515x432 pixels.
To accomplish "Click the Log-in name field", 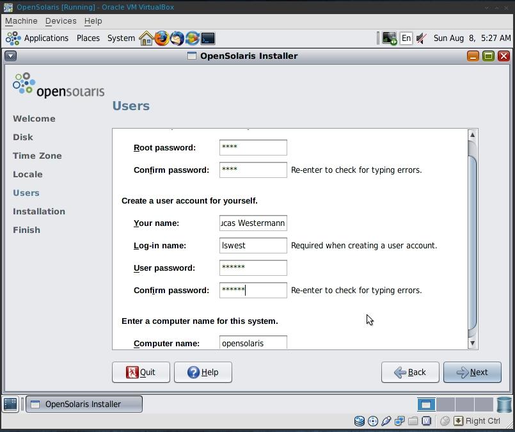I will tap(253, 245).
